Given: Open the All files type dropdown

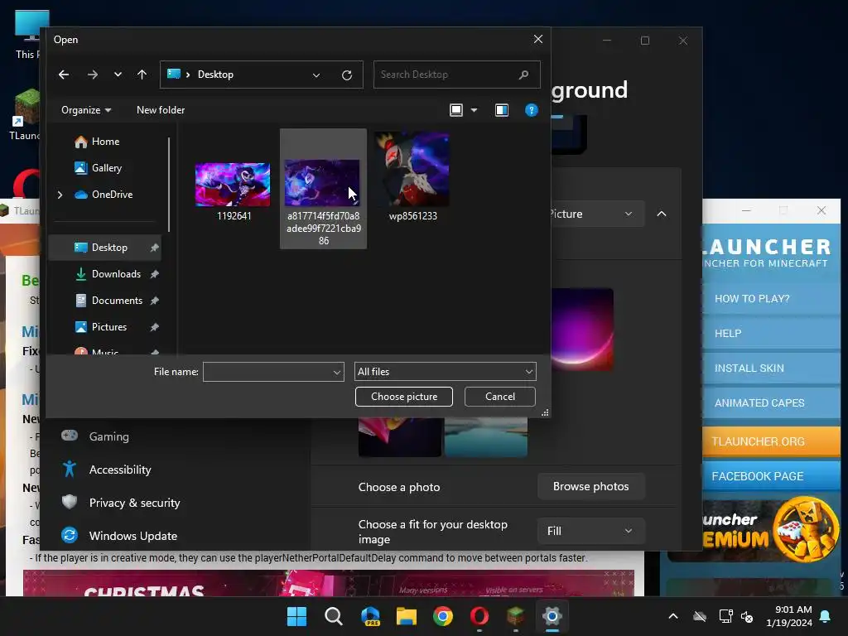Looking at the screenshot, I should (445, 372).
